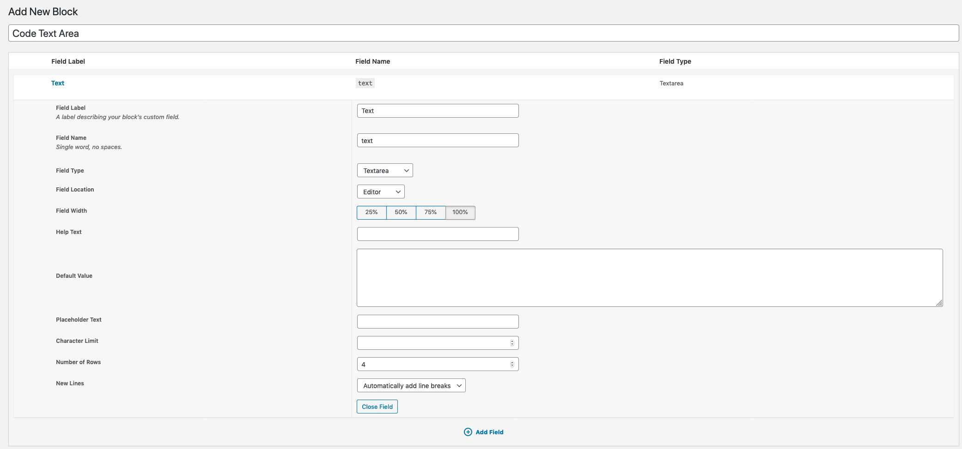
Task: Select the 50% field width option
Action: 401,212
